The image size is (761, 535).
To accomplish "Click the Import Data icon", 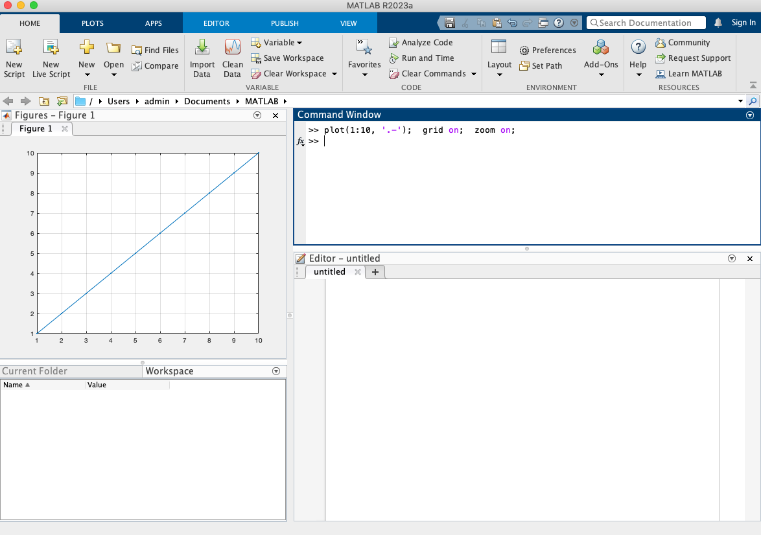I will pos(202,47).
